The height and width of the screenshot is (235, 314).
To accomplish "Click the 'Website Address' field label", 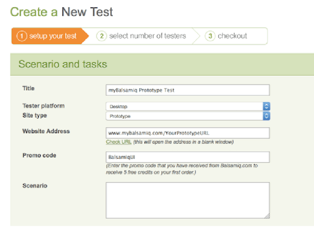I will pos(46,131).
